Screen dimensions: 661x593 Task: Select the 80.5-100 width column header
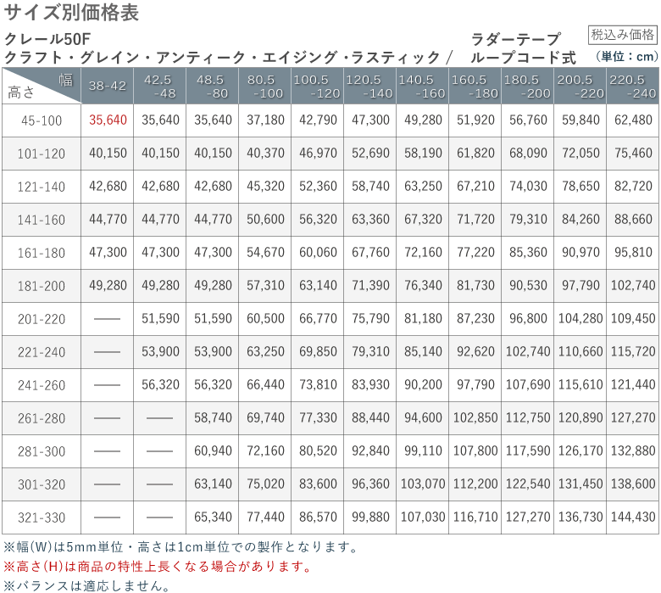coord(264,86)
